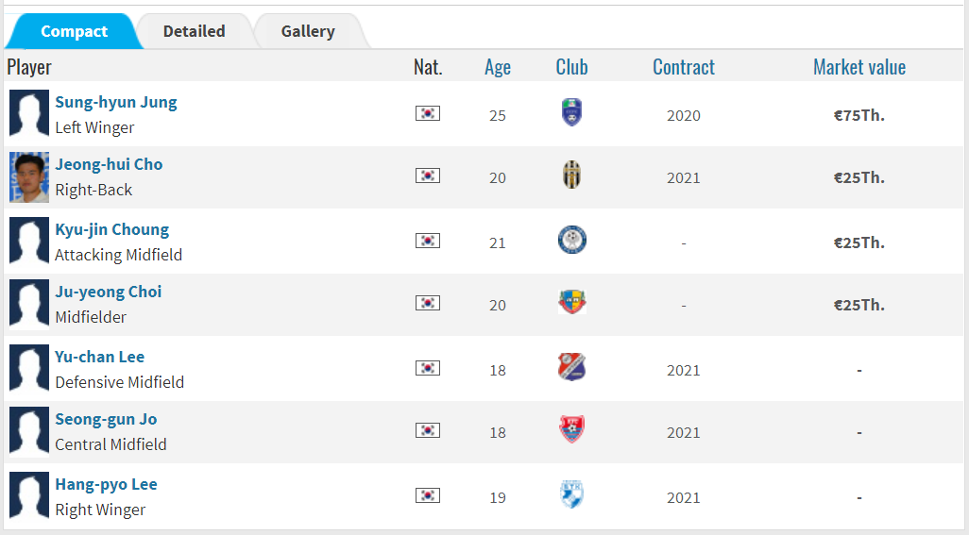Screen dimensions: 969x535
Task: Sort by the Club column header
Action: pos(571,67)
